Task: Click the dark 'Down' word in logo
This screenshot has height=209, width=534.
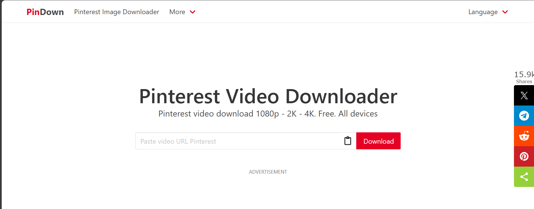Action: point(52,12)
